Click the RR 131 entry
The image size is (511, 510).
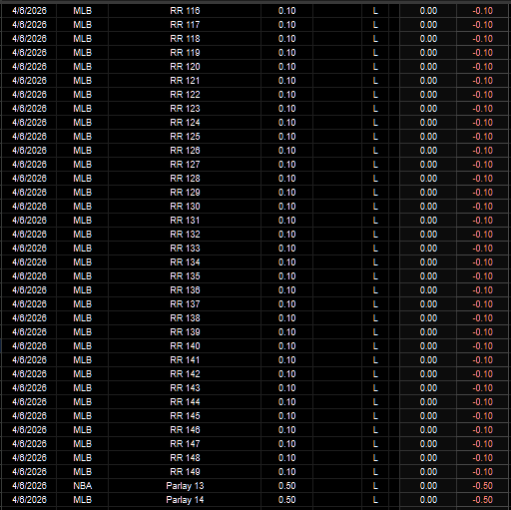[185, 221]
